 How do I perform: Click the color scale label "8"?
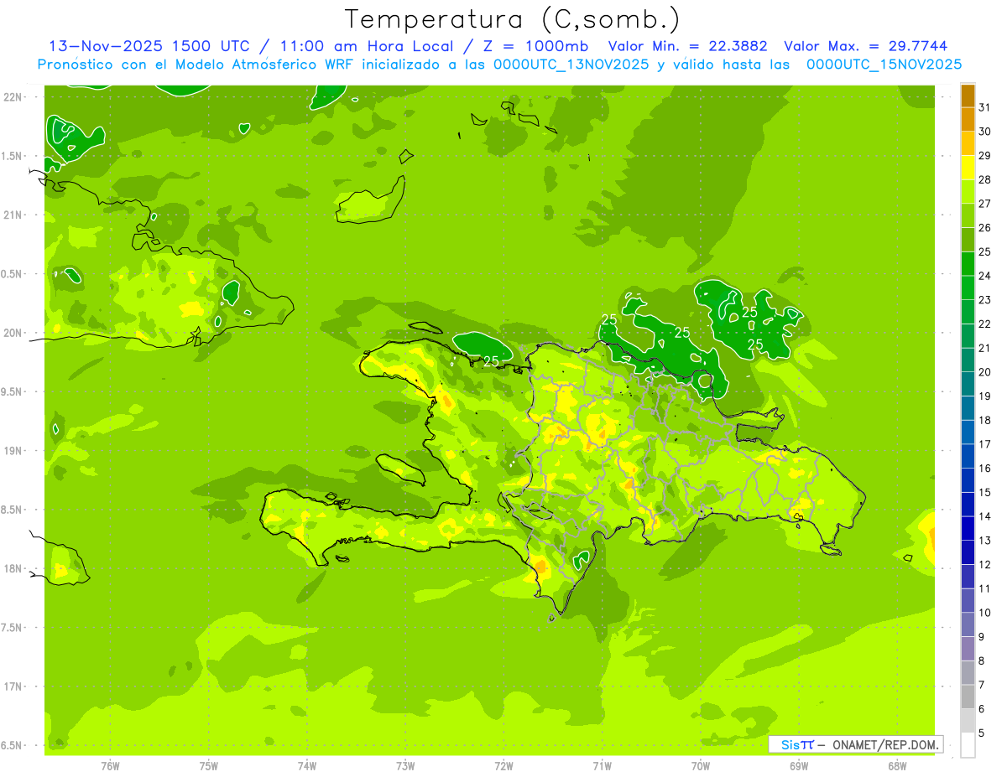pyautogui.click(x=981, y=660)
